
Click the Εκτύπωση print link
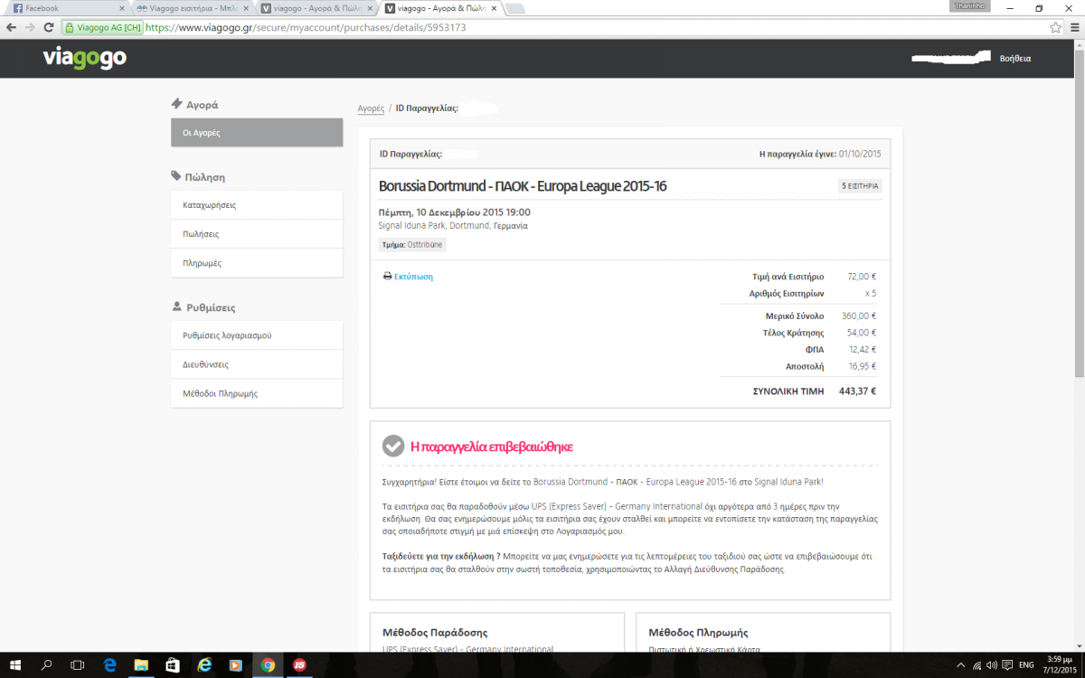[x=413, y=277]
